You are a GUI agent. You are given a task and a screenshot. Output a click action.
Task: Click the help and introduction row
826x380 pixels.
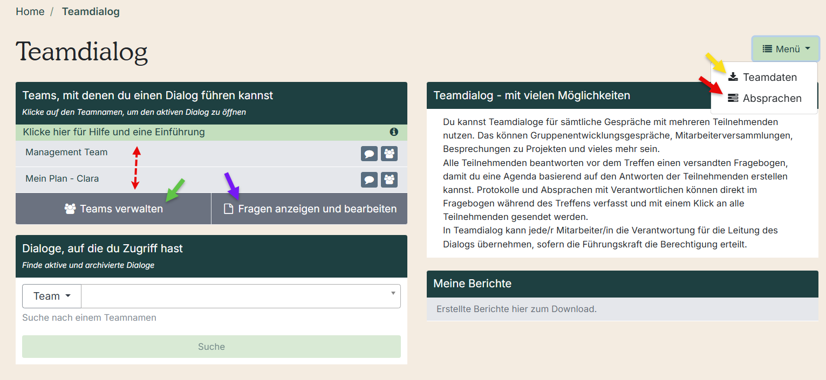tap(211, 132)
